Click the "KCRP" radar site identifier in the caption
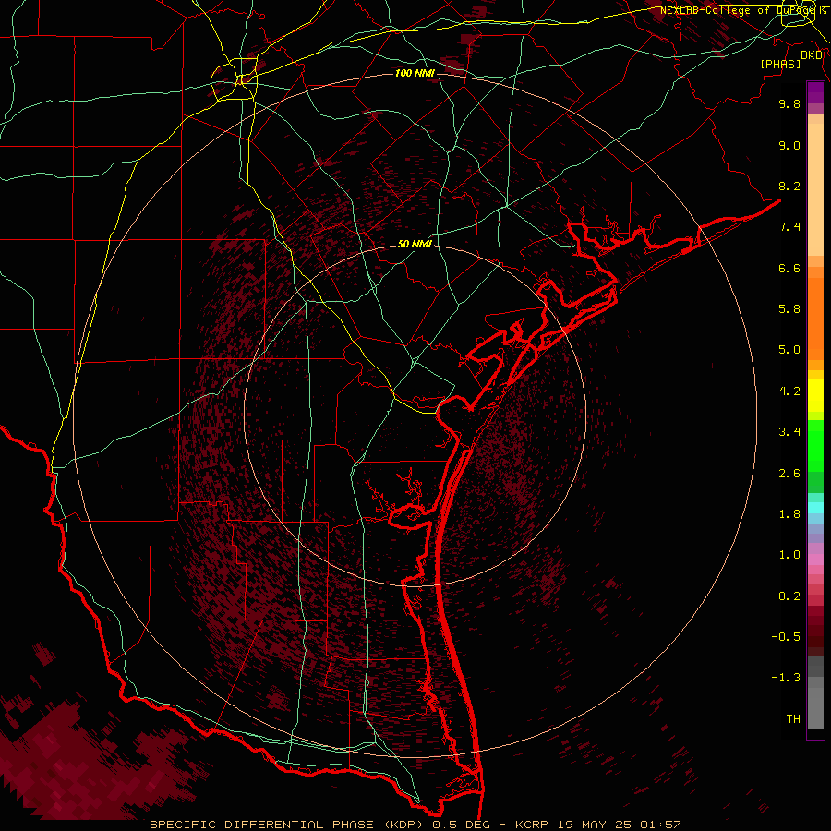The height and width of the screenshot is (831, 831). click(x=532, y=825)
